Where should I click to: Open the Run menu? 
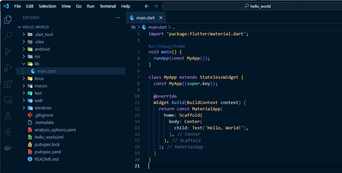pos(90,6)
